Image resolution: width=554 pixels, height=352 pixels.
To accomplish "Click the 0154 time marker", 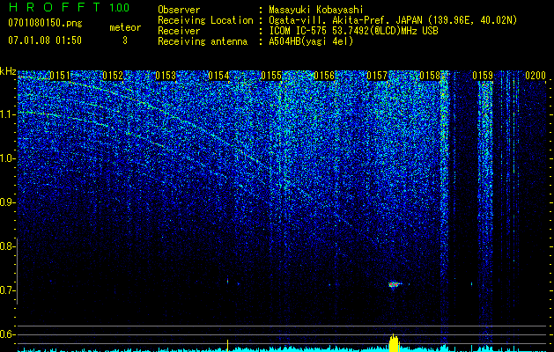I will (218, 76).
